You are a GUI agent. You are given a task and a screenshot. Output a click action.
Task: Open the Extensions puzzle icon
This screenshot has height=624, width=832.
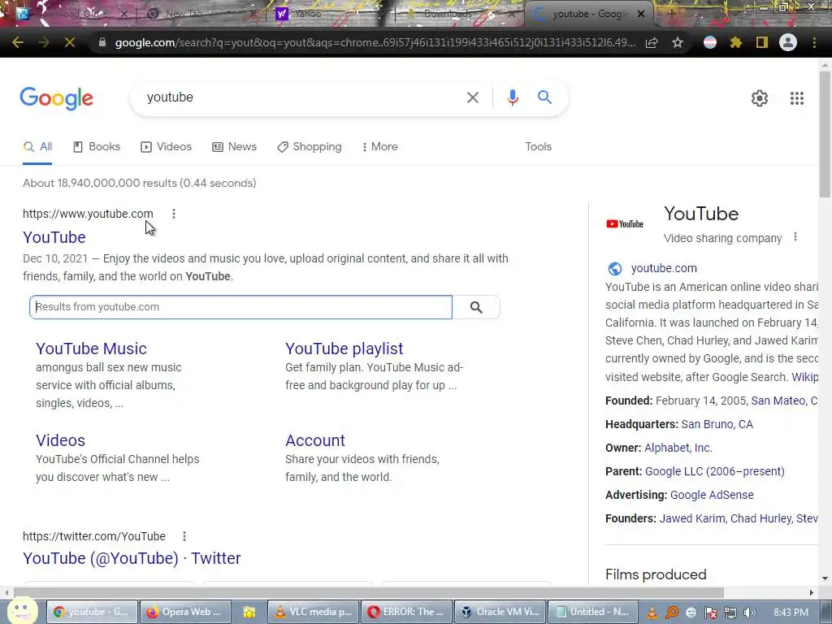click(736, 42)
